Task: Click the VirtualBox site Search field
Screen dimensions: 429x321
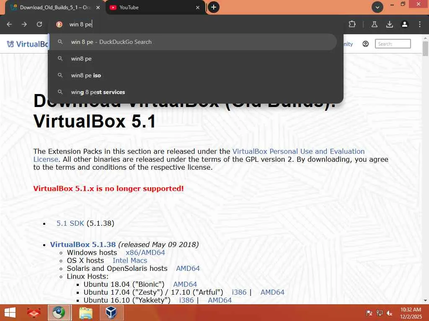Action: pyautogui.click(x=393, y=44)
